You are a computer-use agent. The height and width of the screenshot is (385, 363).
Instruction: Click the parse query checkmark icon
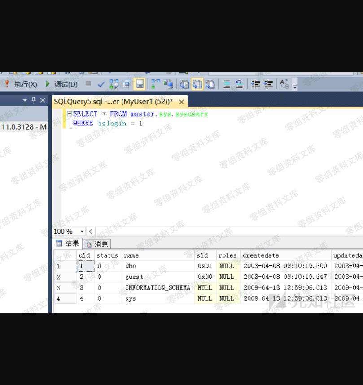click(x=101, y=84)
